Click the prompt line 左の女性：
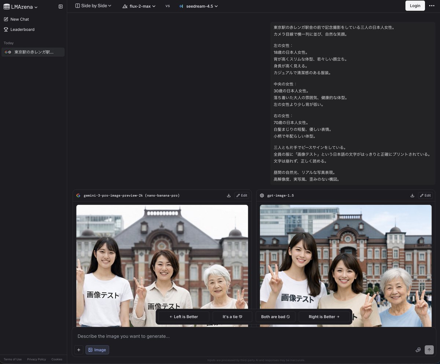Screen dimensions: 440x364 pyautogui.click(x=283, y=45)
